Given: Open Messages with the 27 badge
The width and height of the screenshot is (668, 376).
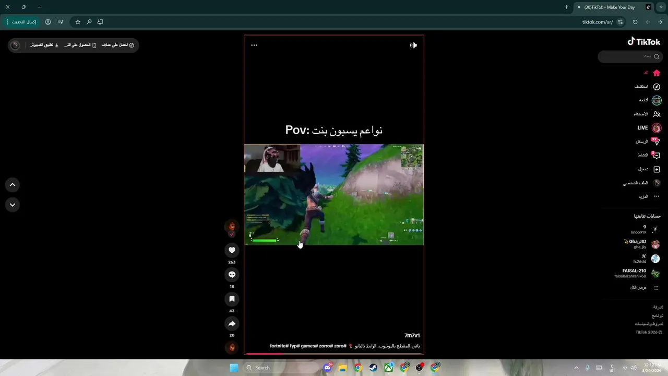Looking at the screenshot, I should pos(648,142).
